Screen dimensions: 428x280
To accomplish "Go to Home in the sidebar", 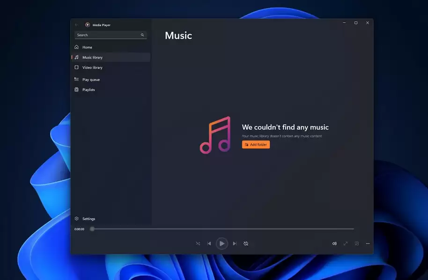I will pyautogui.click(x=87, y=47).
